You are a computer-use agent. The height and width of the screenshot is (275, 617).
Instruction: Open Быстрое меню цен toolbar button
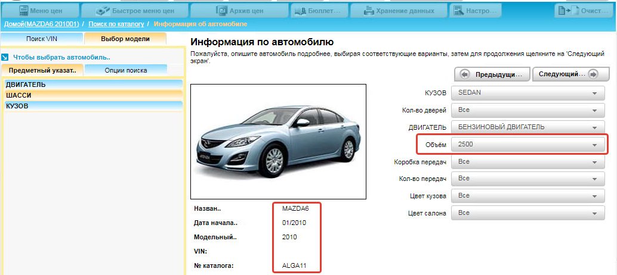(134, 11)
